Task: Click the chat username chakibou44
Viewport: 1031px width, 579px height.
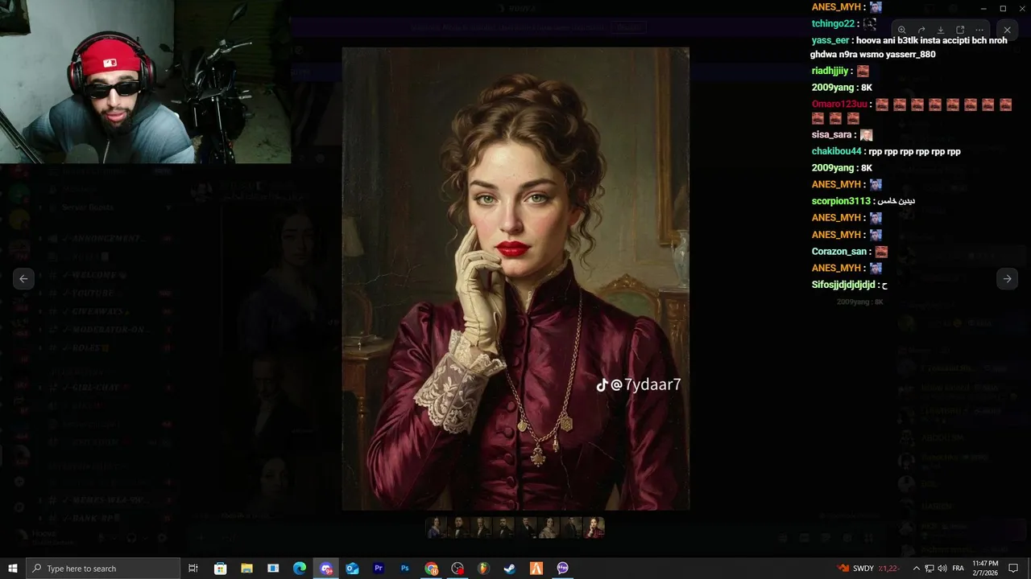Action: coord(837,151)
